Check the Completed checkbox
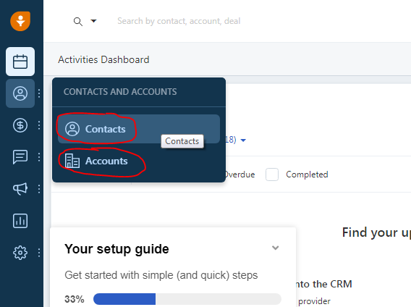 pyautogui.click(x=272, y=174)
